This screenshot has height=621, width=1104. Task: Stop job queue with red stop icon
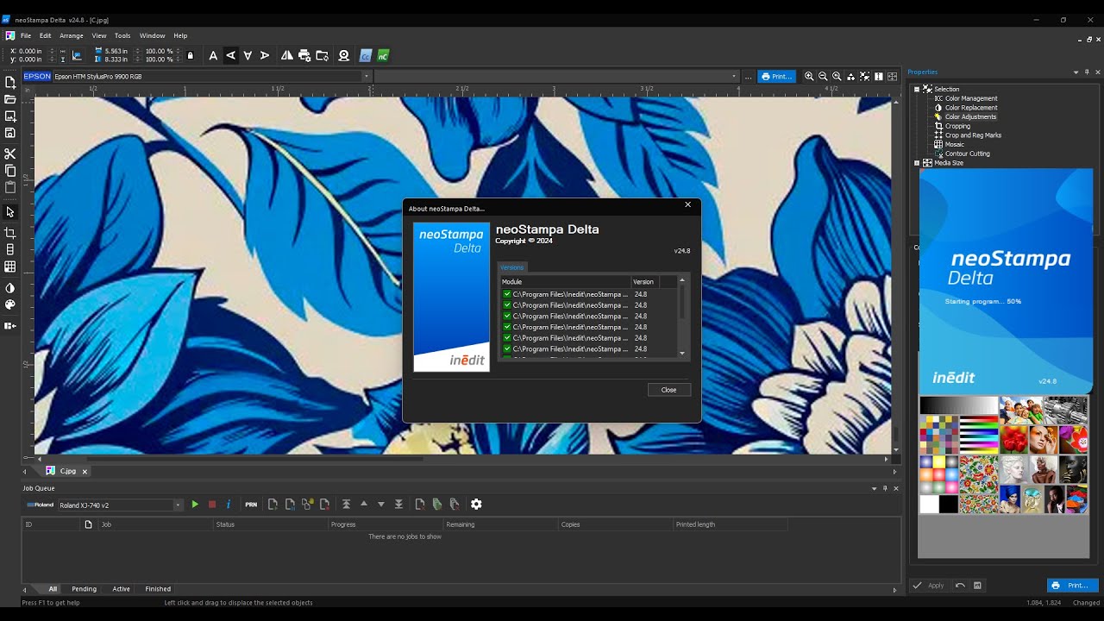click(x=212, y=505)
